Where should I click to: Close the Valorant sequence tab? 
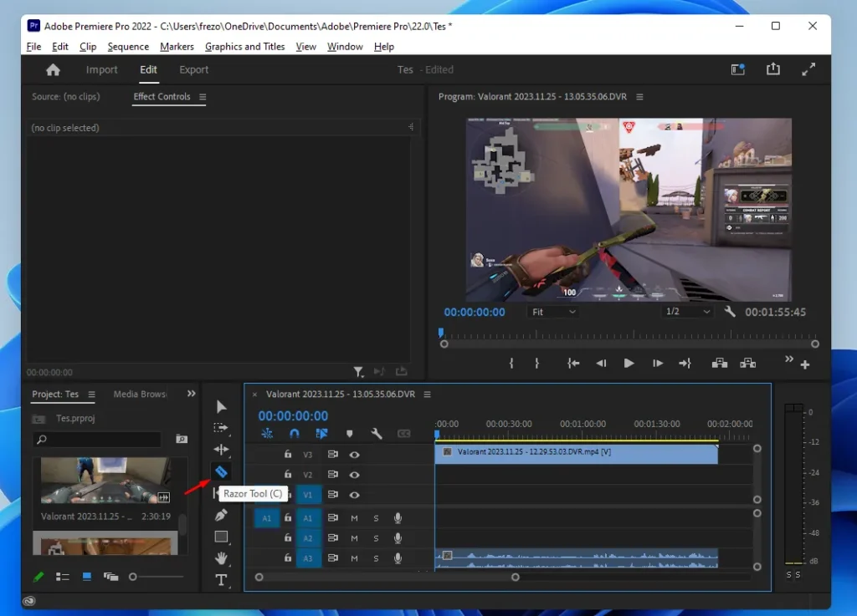tap(254, 394)
